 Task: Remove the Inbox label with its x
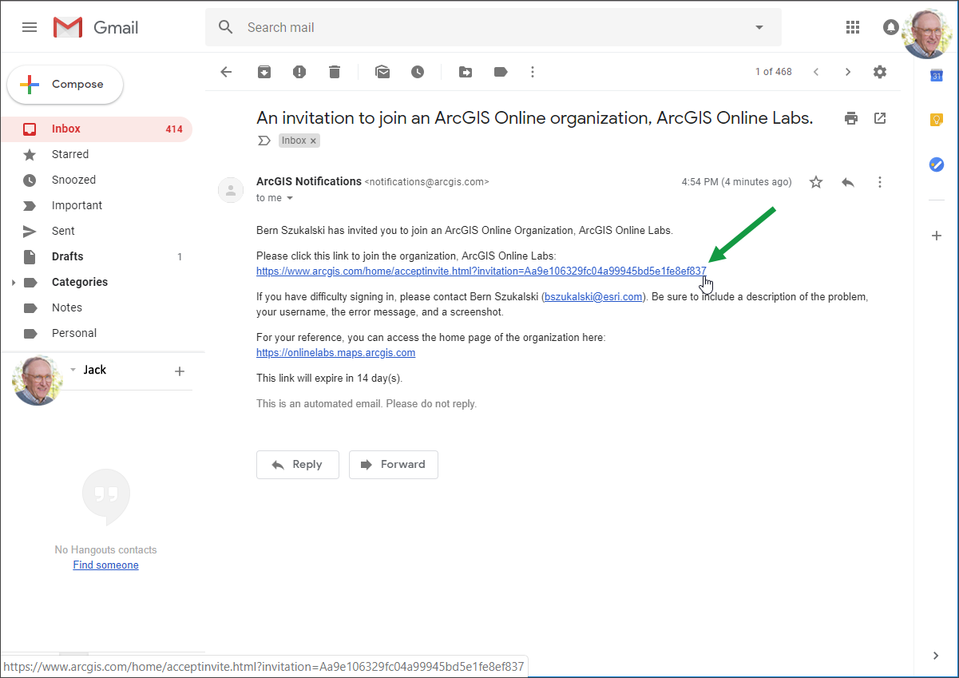314,141
